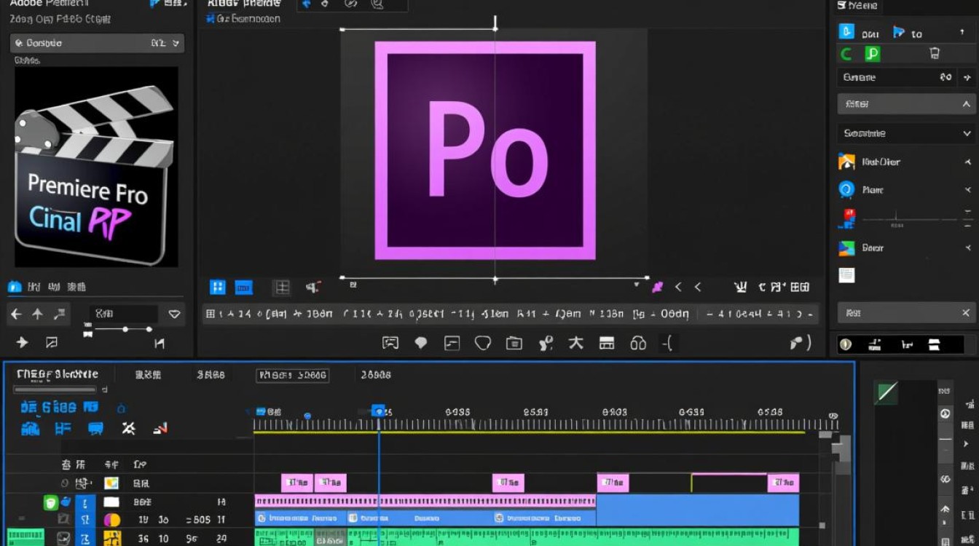Pick the white color swatch on the track header
Viewport: 979px width, 546px height.
[111, 502]
